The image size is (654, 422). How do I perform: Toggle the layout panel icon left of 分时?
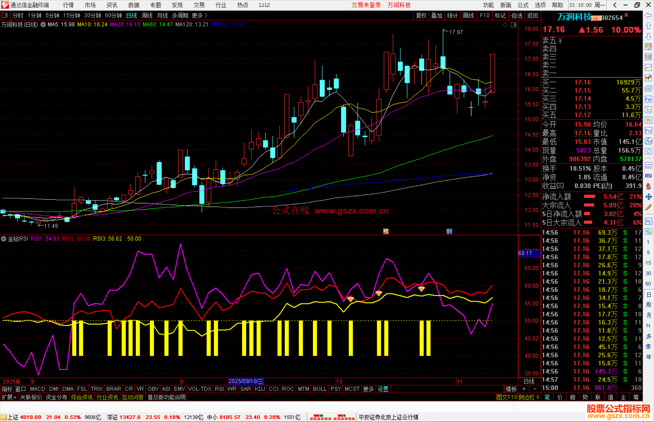[5, 15]
